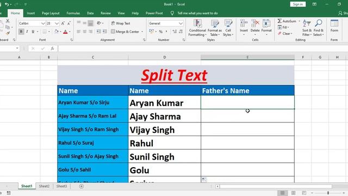The width and height of the screenshot is (348, 196).
Task: Select the cell containing Vijay Singh
Action: coord(164,130)
